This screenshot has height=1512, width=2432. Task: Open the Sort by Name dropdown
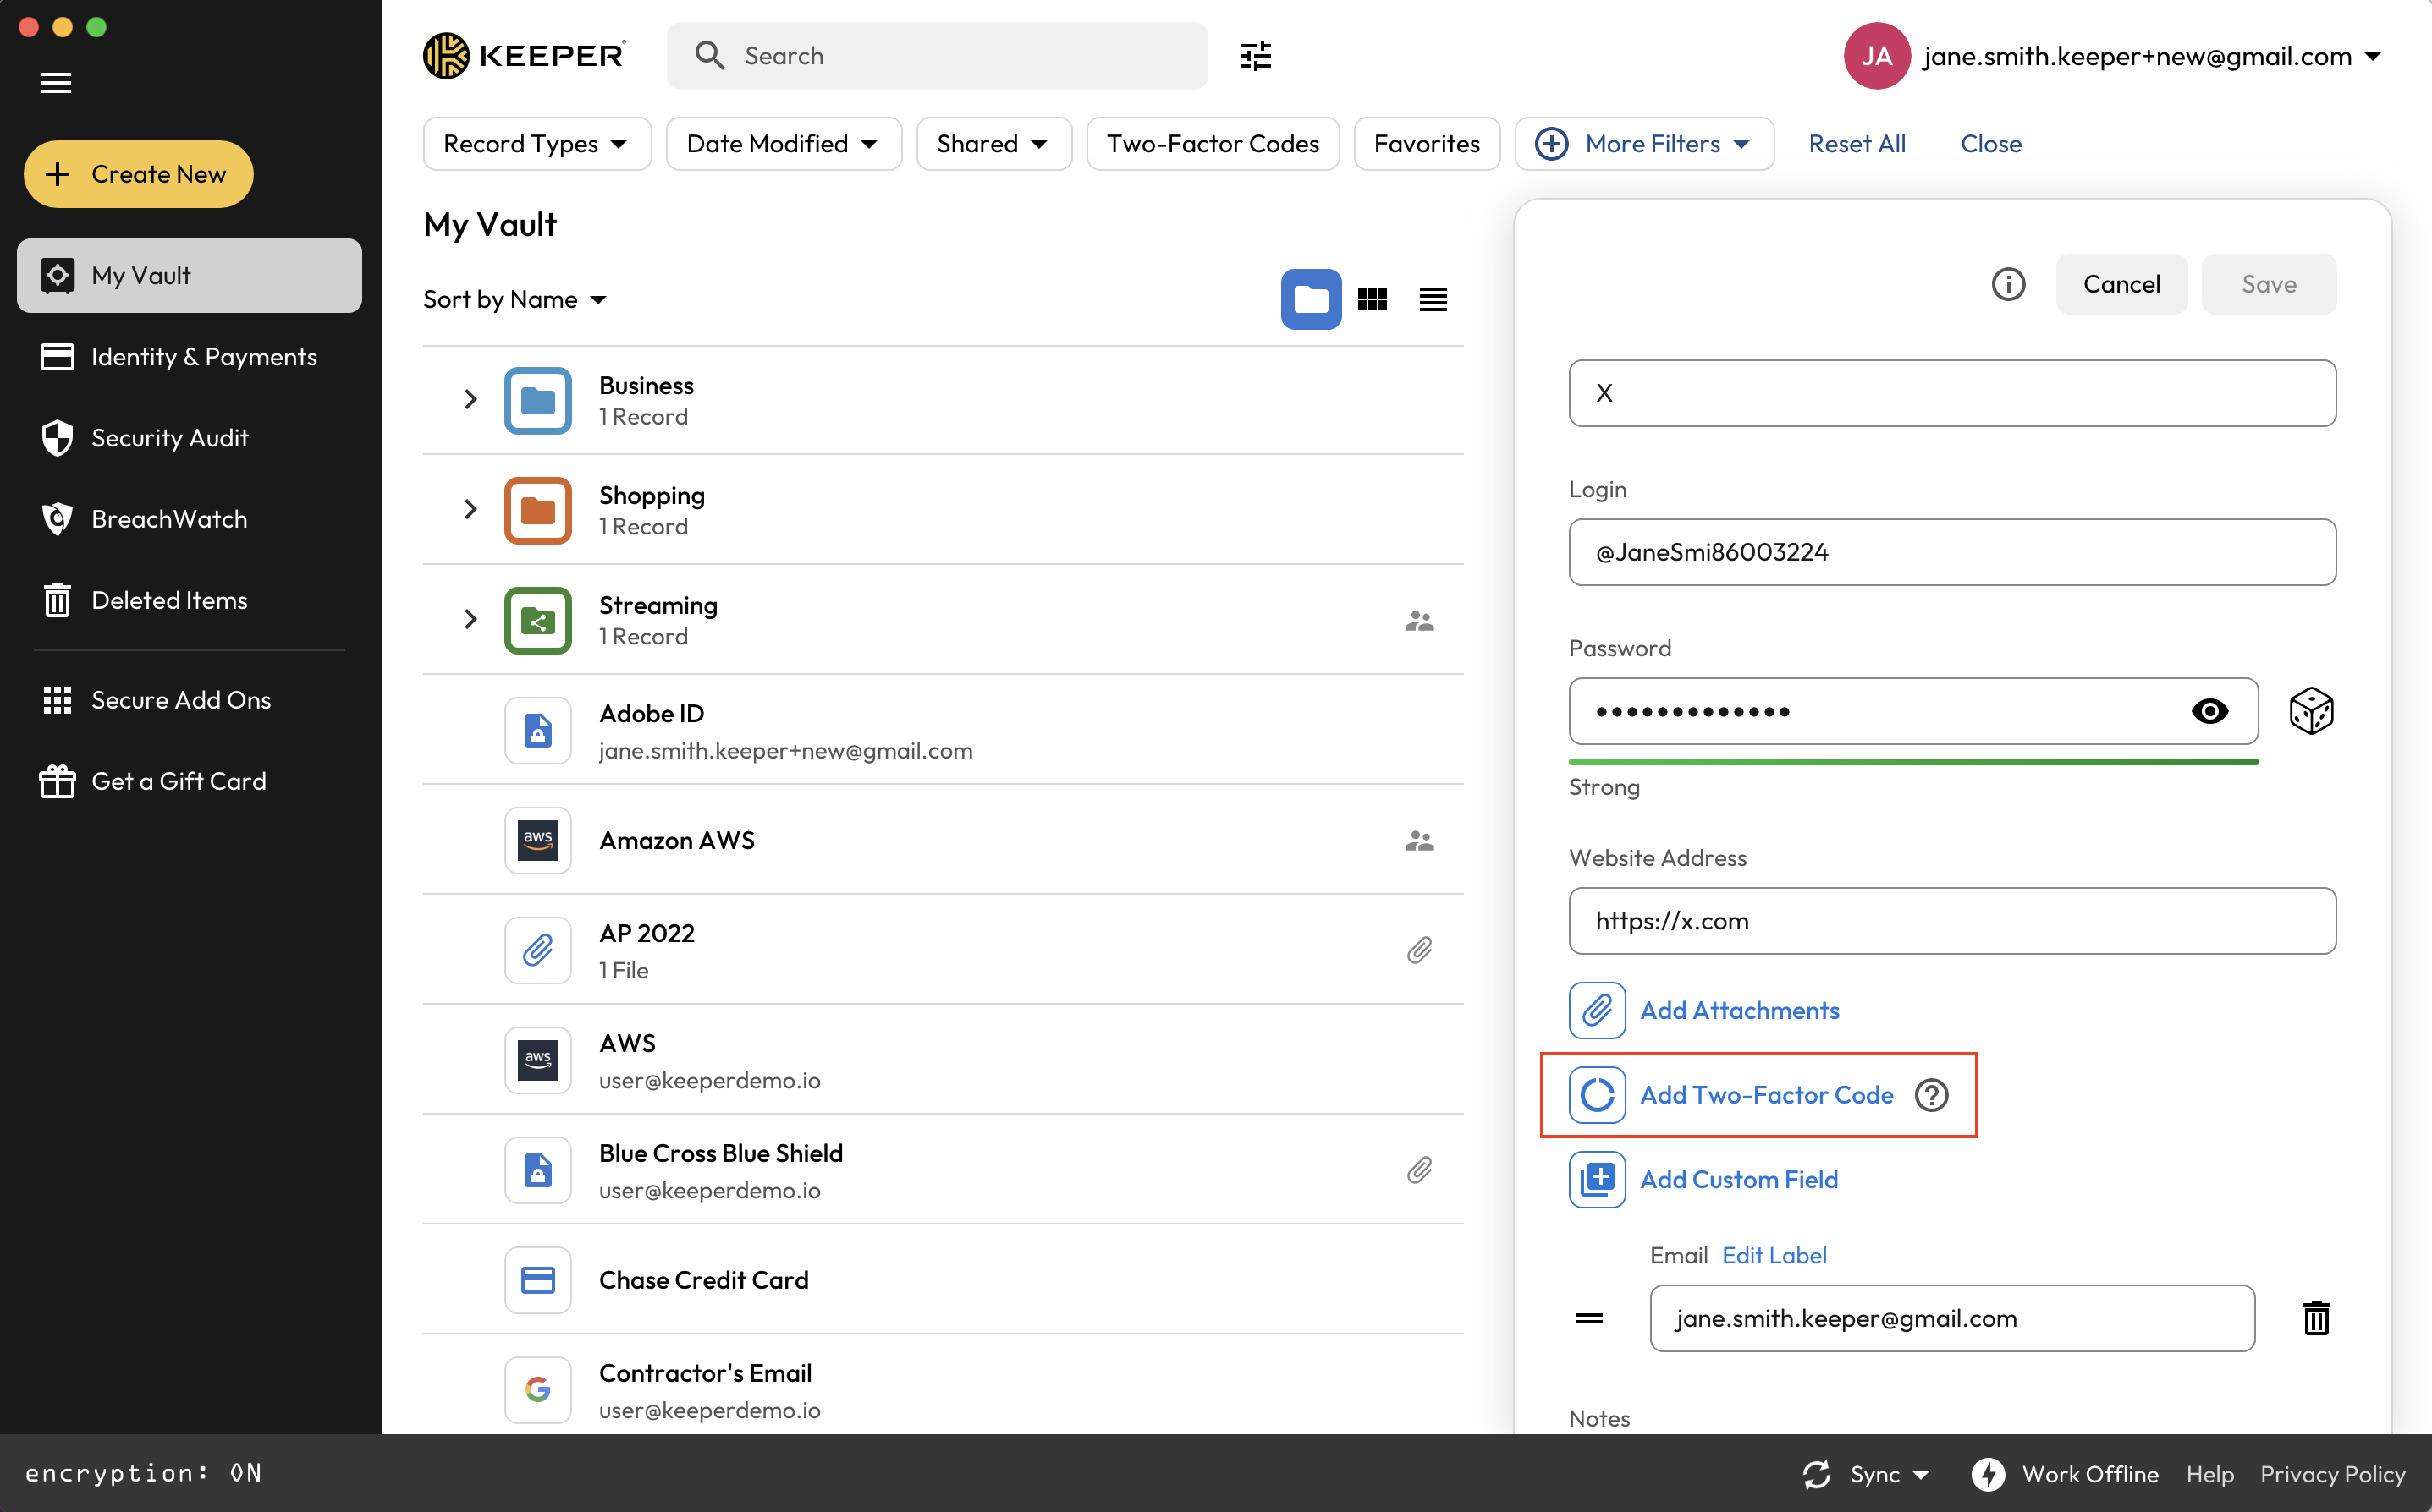[x=514, y=299]
